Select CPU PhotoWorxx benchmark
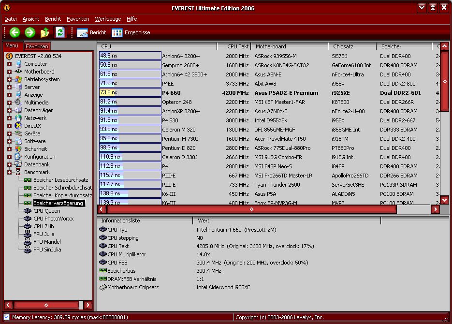 [x=54, y=219]
